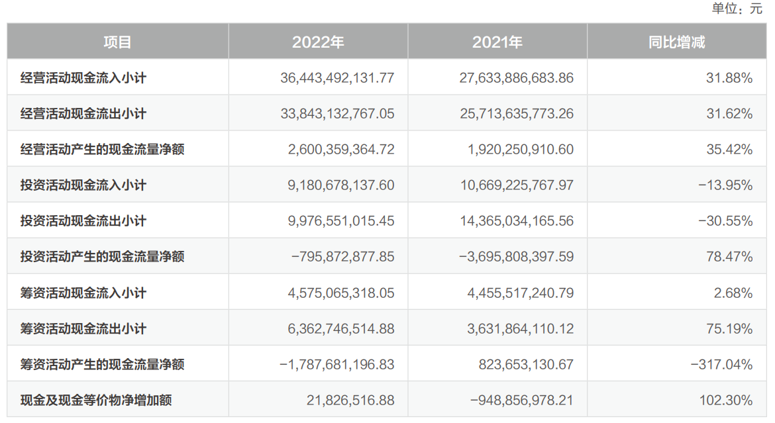Image resolution: width=775 pixels, height=423 pixels.
Task: Select the 投资活动现金流入小计 row label
Action: click(x=83, y=185)
